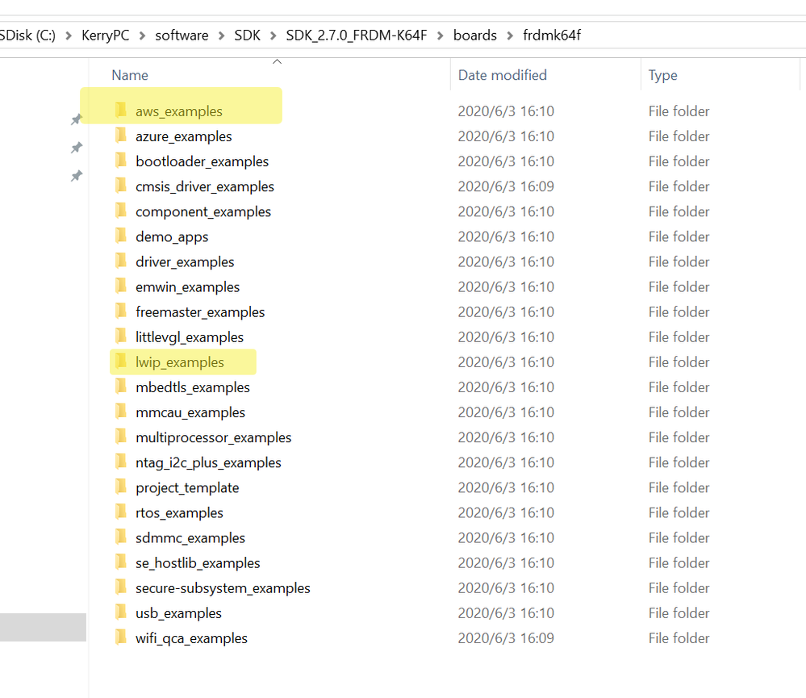Select the bootloader_examples folder name
The image size is (806, 698).
click(x=202, y=162)
